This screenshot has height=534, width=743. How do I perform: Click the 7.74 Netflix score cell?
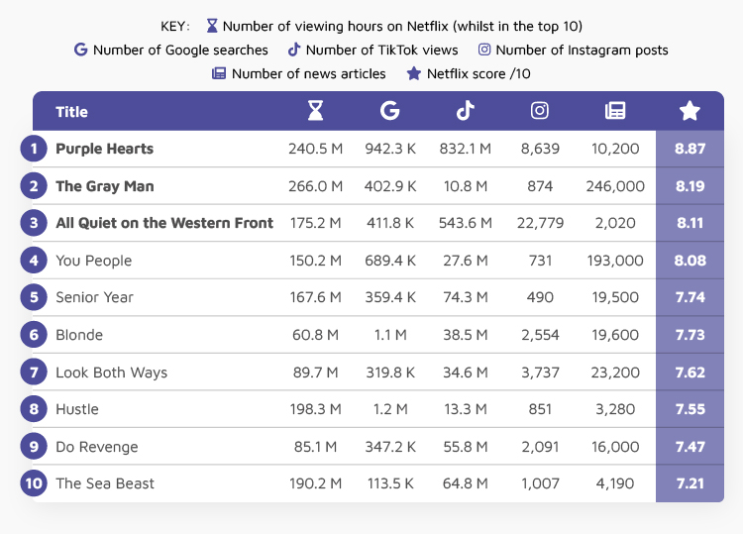[690, 297]
